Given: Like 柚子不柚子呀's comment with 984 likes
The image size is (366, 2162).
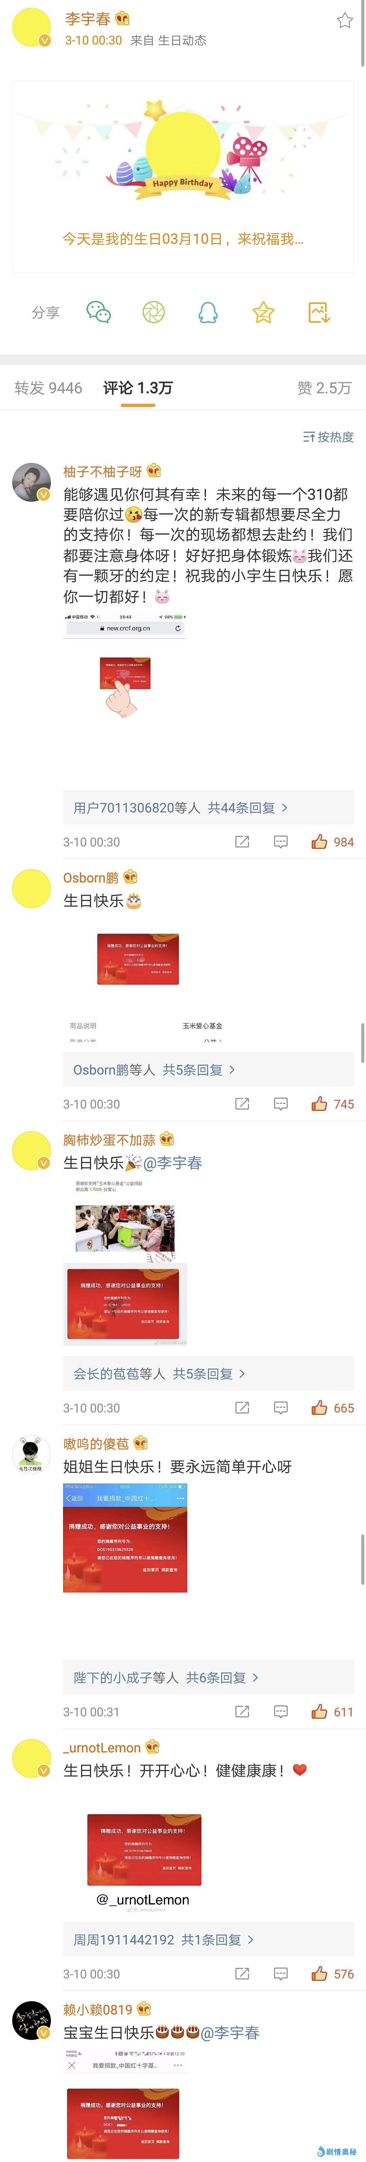Looking at the screenshot, I should point(332,842).
